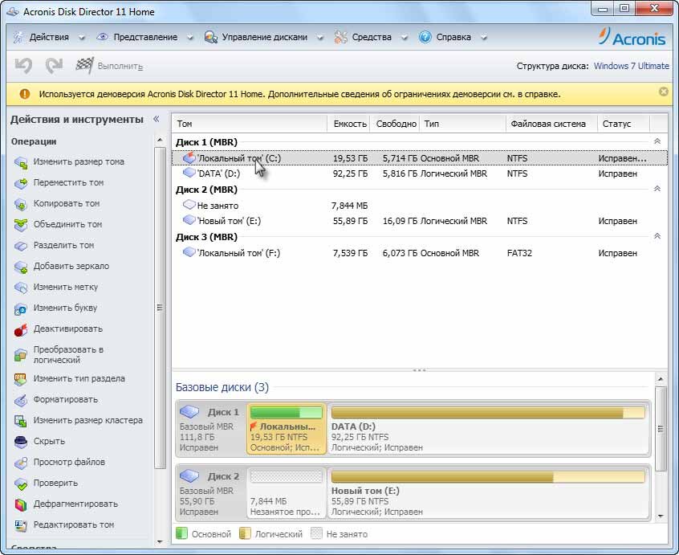
Task: Click the Split volume icon (Разделить том)
Action: tap(20, 246)
